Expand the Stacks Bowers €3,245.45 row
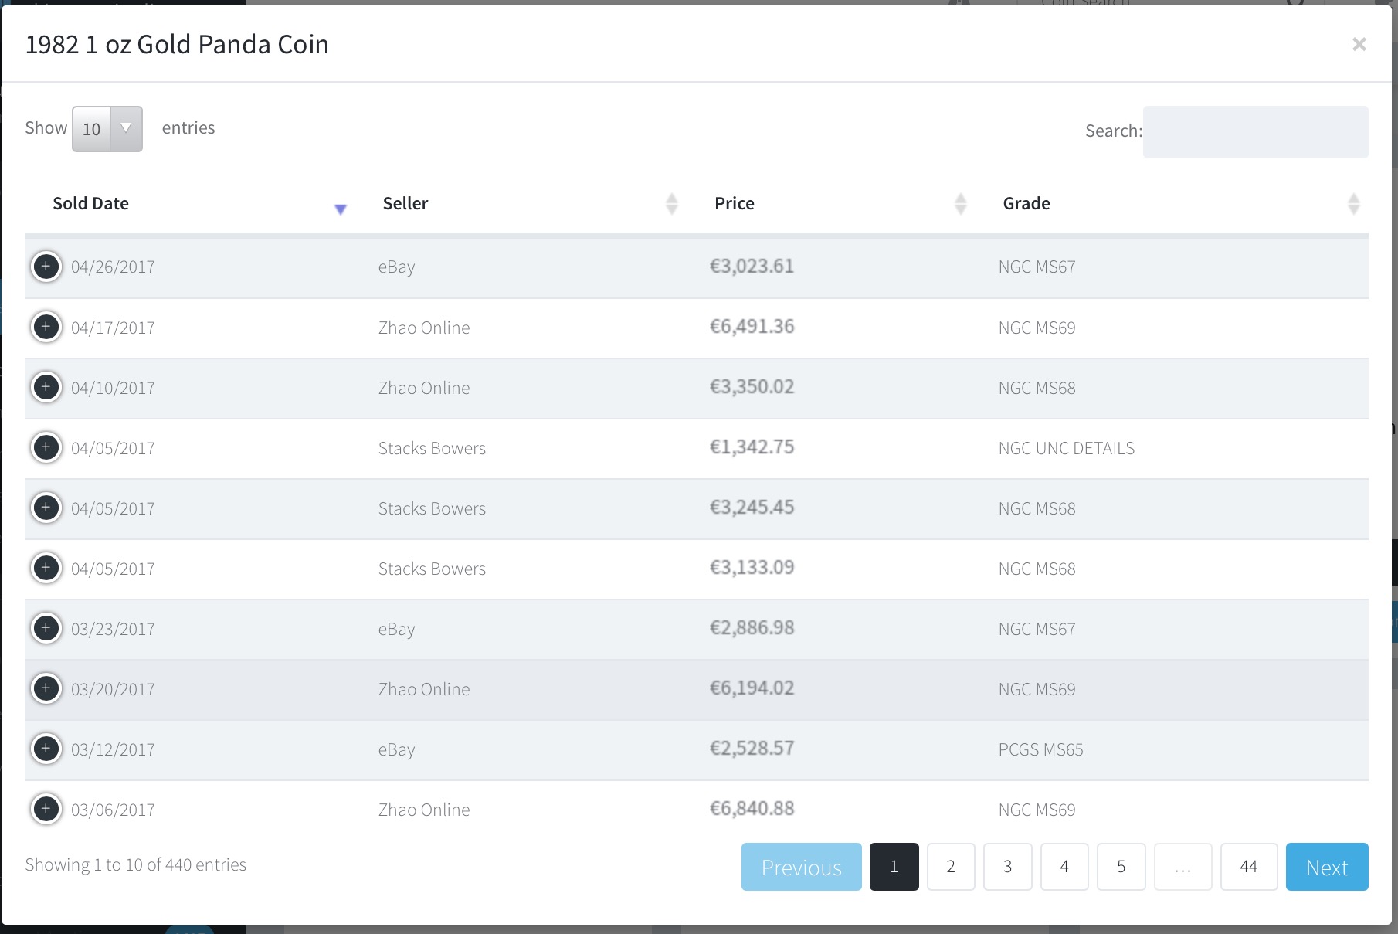 (46, 508)
